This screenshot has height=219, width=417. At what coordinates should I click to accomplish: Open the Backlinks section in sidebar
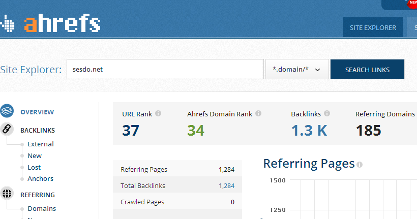click(38, 131)
